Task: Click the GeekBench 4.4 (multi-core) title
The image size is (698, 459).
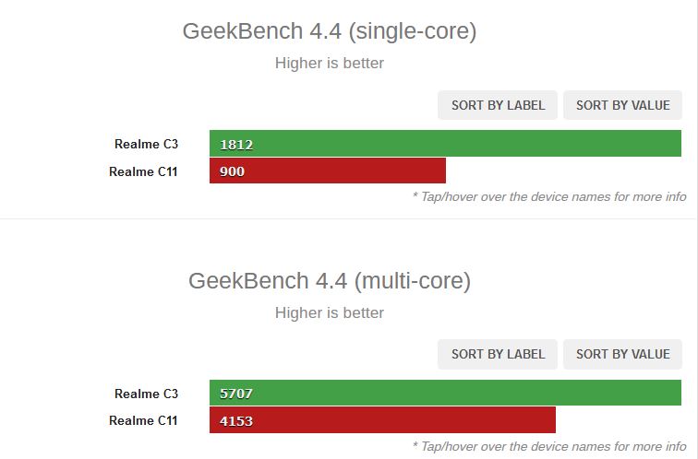Action: coord(330,281)
